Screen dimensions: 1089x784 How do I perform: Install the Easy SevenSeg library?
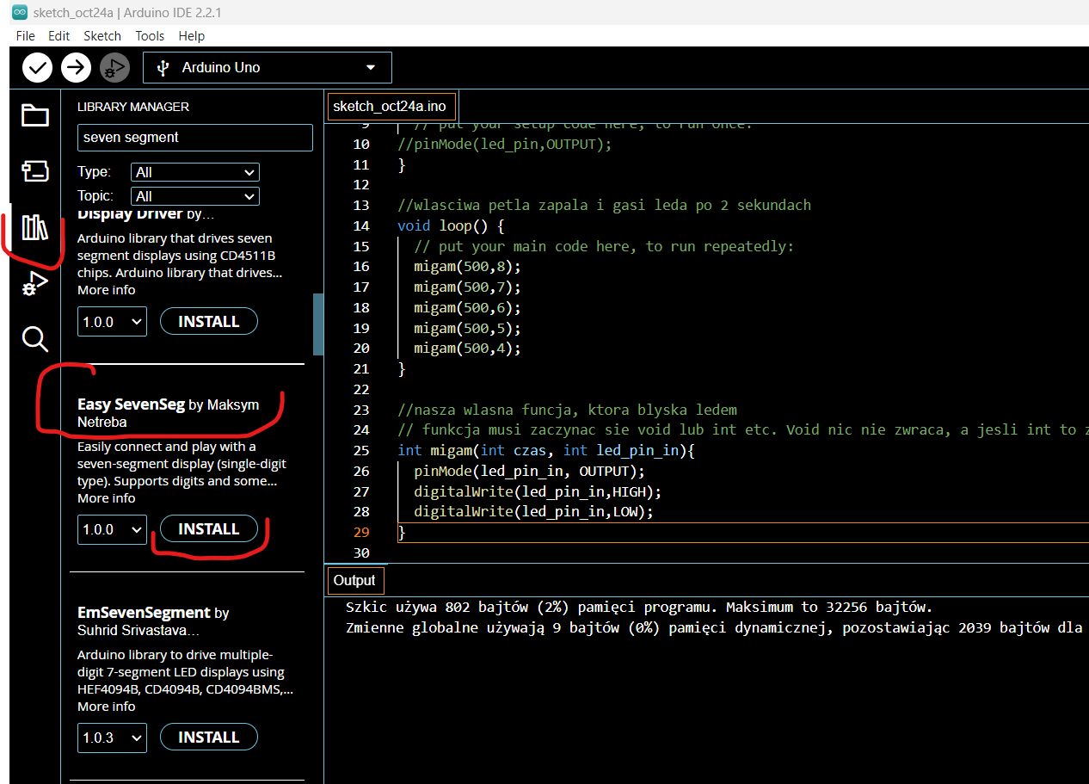[x=209, y=529]
